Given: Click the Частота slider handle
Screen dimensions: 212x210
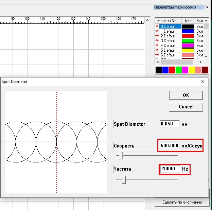Looking at the screenshot, I should pos(124,180).
